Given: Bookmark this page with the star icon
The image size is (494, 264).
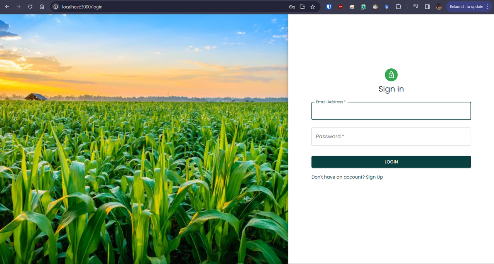Looking at the screenshot, I should point(313,7).
